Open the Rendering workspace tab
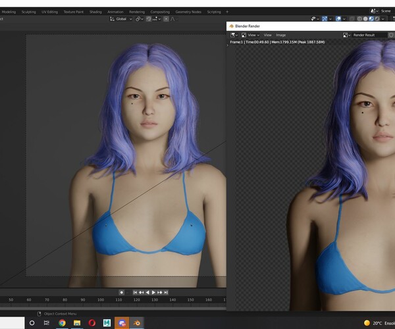 coord(137,12)
